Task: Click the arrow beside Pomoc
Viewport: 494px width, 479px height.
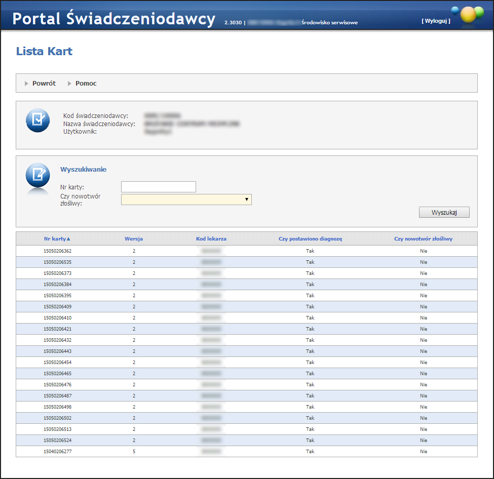Action: [x=69, y=84]
